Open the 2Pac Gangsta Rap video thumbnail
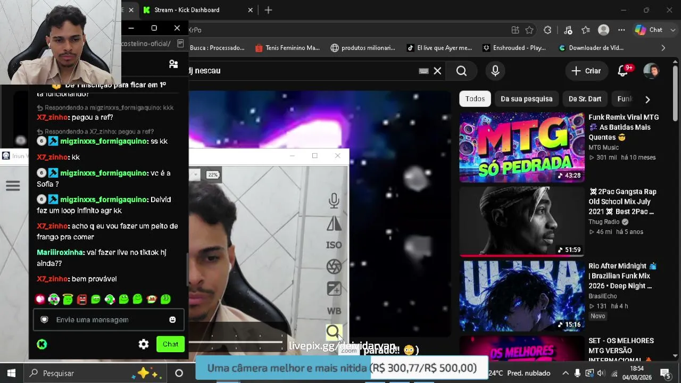Image resolution: width=681 pixels, height=383 pixels. (x=521, y=221)
